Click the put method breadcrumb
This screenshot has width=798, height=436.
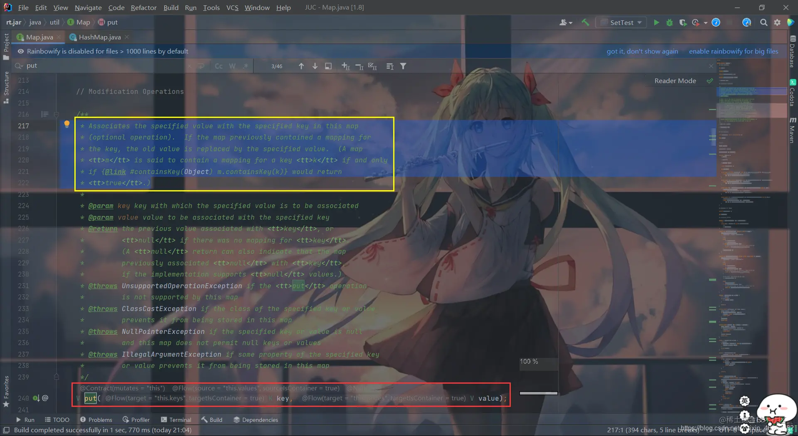108,22
